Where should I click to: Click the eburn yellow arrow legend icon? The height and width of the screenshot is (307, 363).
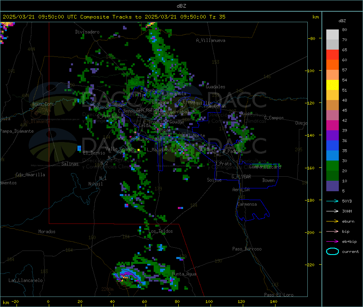332,221
